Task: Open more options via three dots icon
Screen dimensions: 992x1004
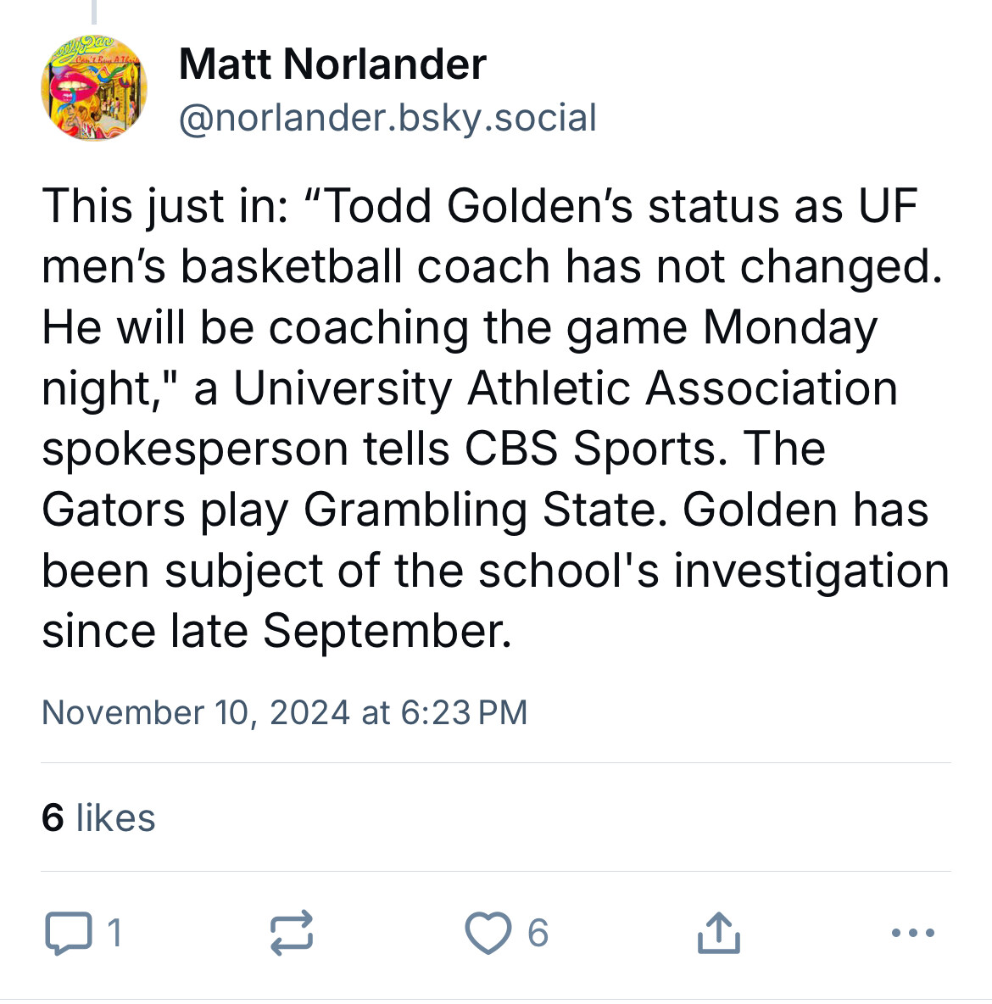Action: (x=912, y=933)
